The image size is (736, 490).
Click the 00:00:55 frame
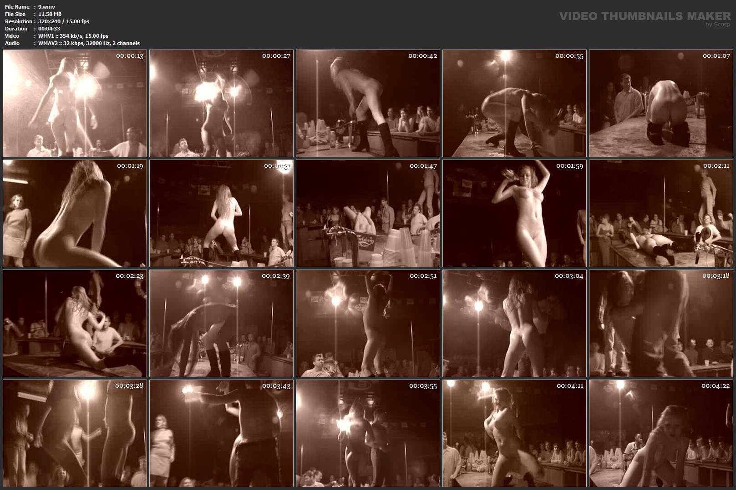tap(514, 104)
